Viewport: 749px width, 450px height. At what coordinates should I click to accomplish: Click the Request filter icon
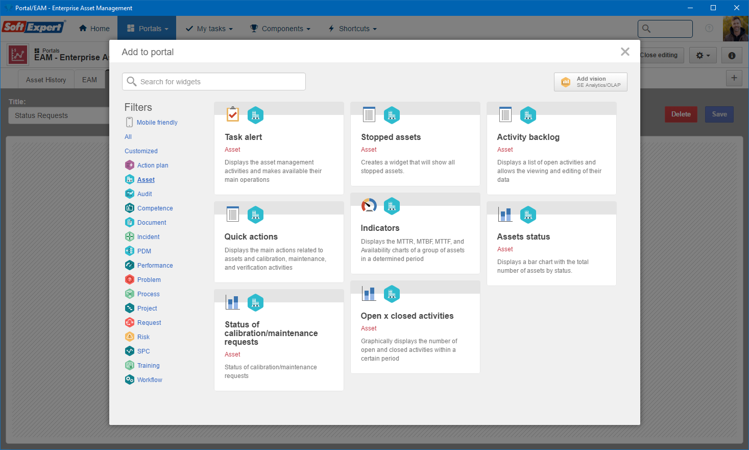(130, 322)
